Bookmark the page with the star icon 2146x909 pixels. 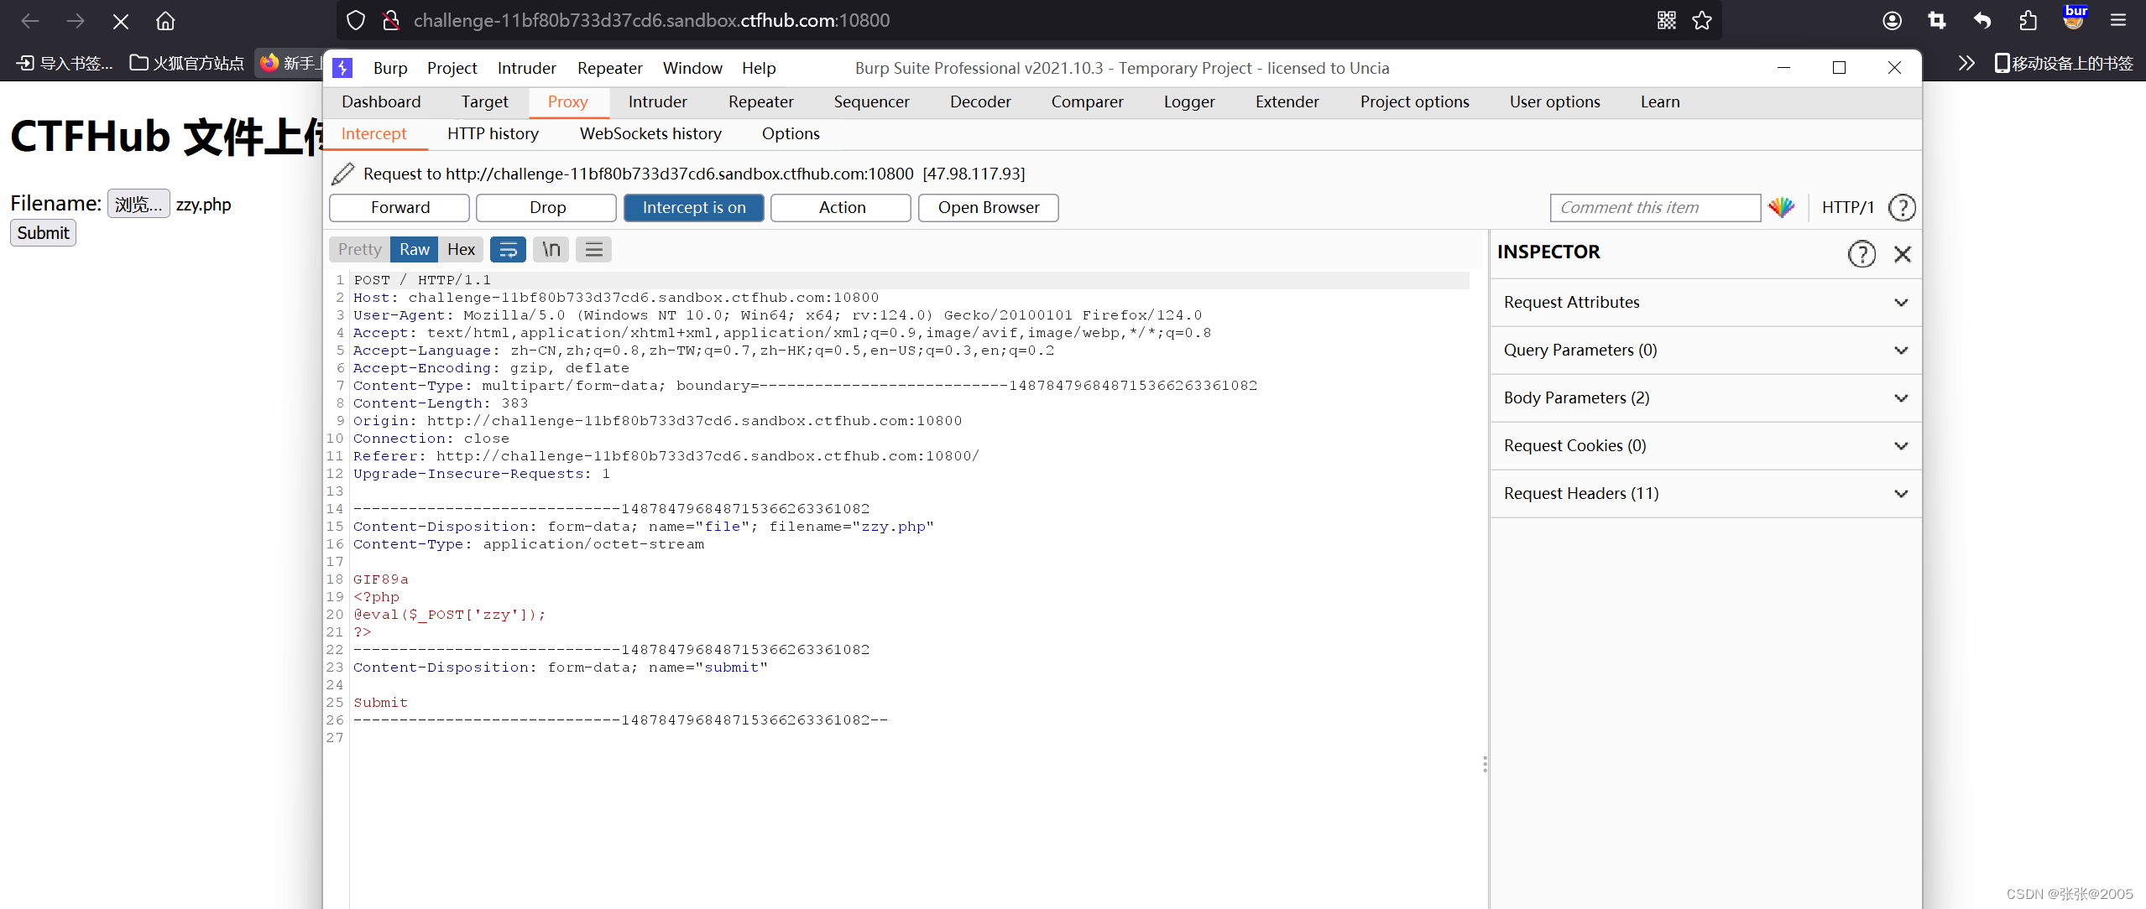(x=1701, y=20)
